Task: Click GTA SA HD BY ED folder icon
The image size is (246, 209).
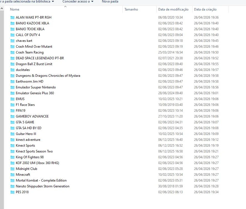Action: (x=12, y=128)
